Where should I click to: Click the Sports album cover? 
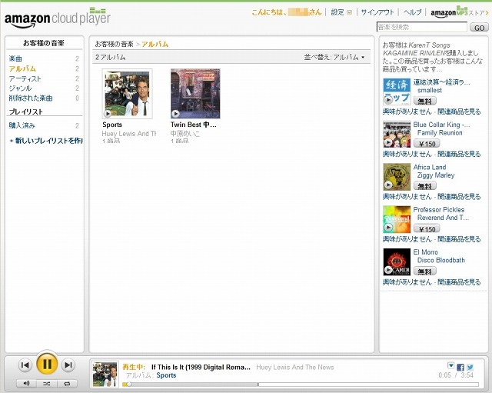point(127,94)
